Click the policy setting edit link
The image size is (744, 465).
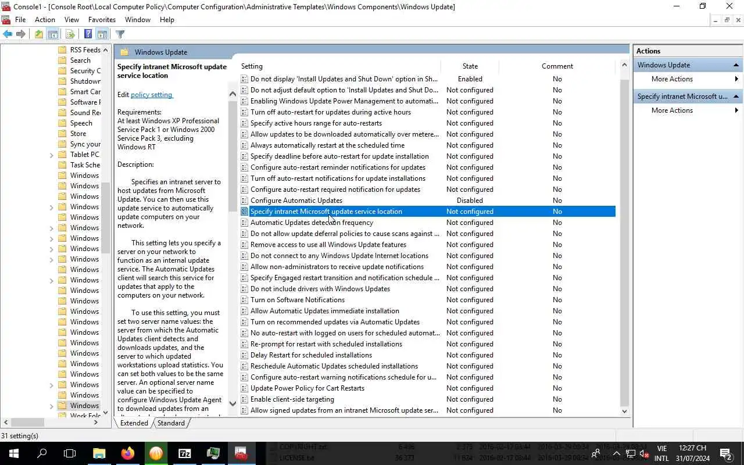click(151, 95)
